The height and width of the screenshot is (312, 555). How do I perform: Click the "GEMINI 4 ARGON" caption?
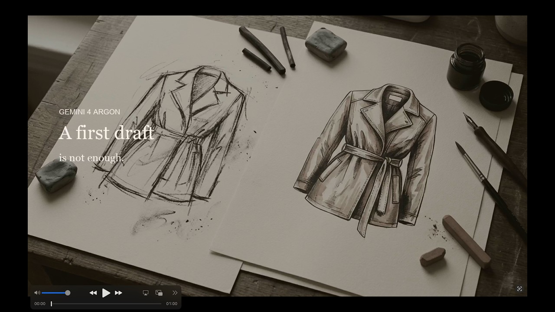(x=89, y=112)
